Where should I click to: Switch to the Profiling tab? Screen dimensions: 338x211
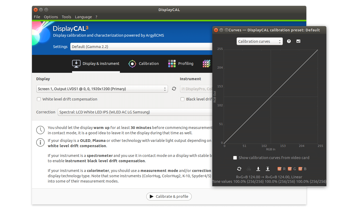(181, 64)
